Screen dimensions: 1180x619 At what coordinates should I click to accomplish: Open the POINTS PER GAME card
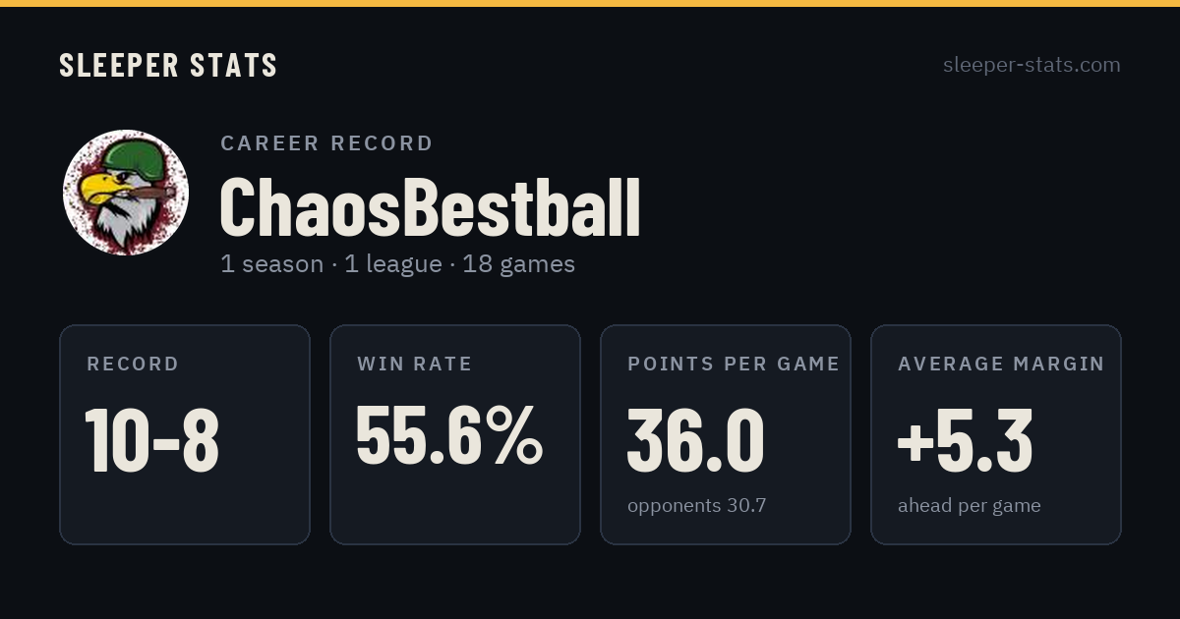tap(726, 434)
